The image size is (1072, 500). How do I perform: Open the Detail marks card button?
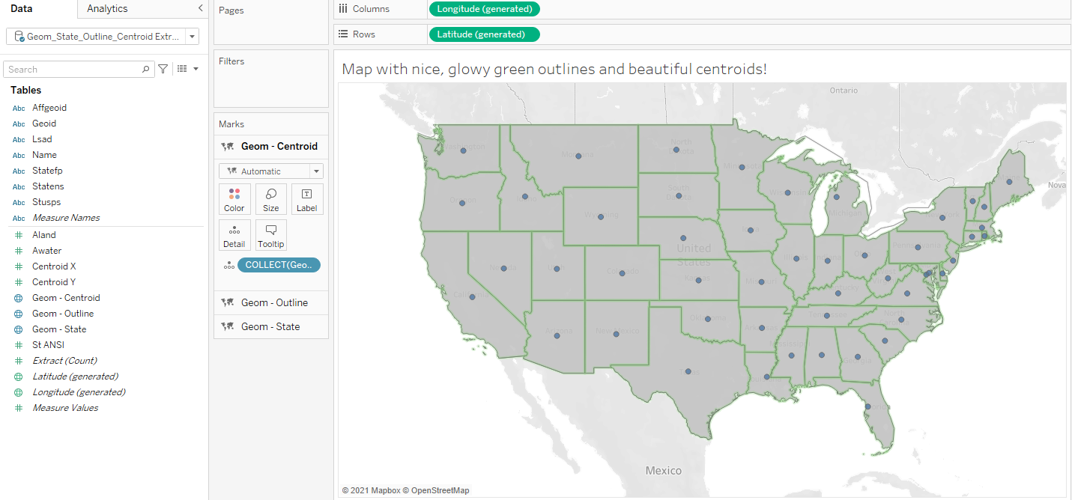[x=234, y=235]
